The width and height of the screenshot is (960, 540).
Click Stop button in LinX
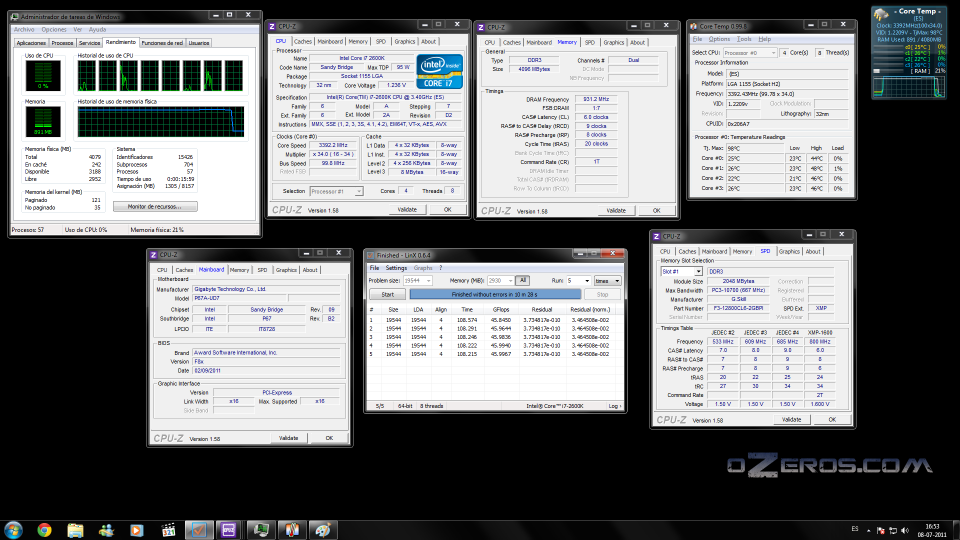(x=602, y=294)
